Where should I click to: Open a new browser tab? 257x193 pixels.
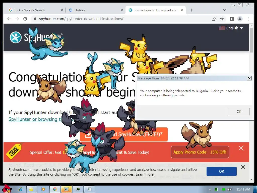tap(191, 10)
